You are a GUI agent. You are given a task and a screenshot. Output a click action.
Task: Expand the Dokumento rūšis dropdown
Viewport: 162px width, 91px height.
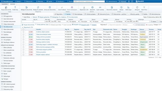(62, 21)
